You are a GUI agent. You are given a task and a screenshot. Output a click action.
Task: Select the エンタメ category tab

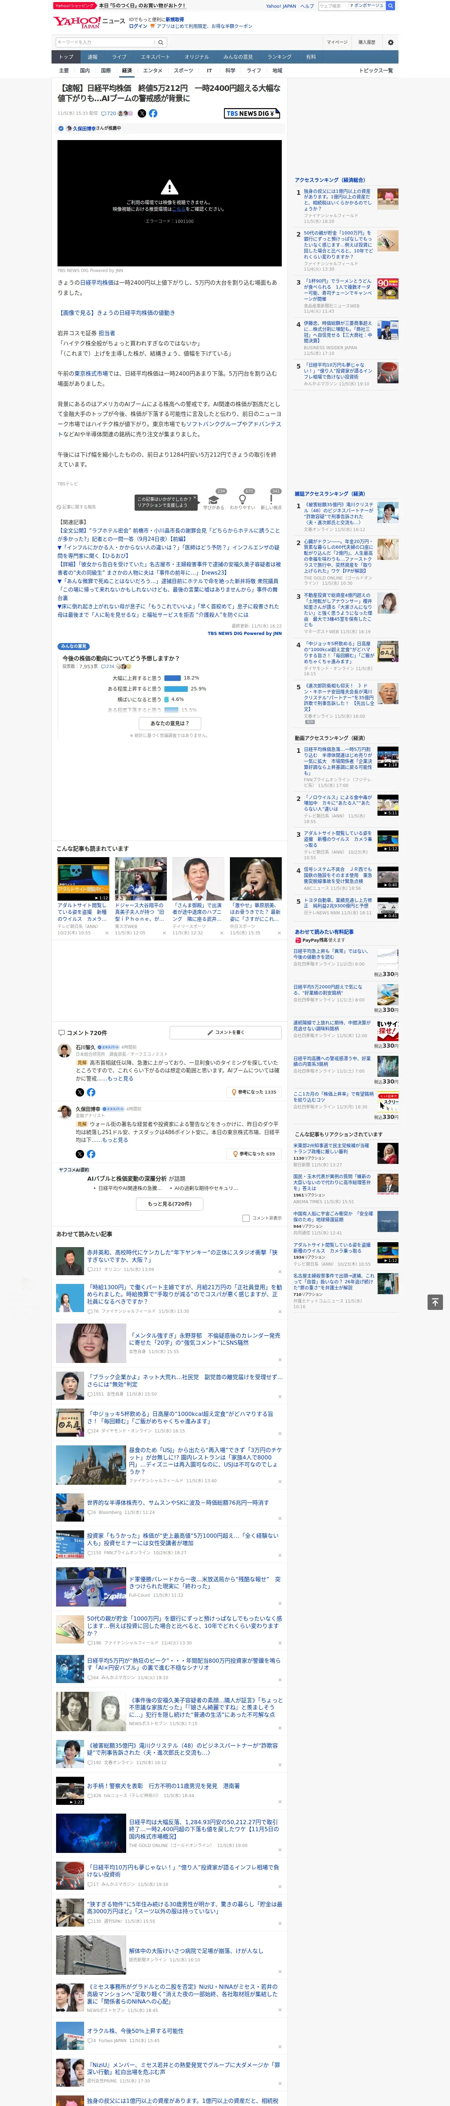(x=153, y=70)
